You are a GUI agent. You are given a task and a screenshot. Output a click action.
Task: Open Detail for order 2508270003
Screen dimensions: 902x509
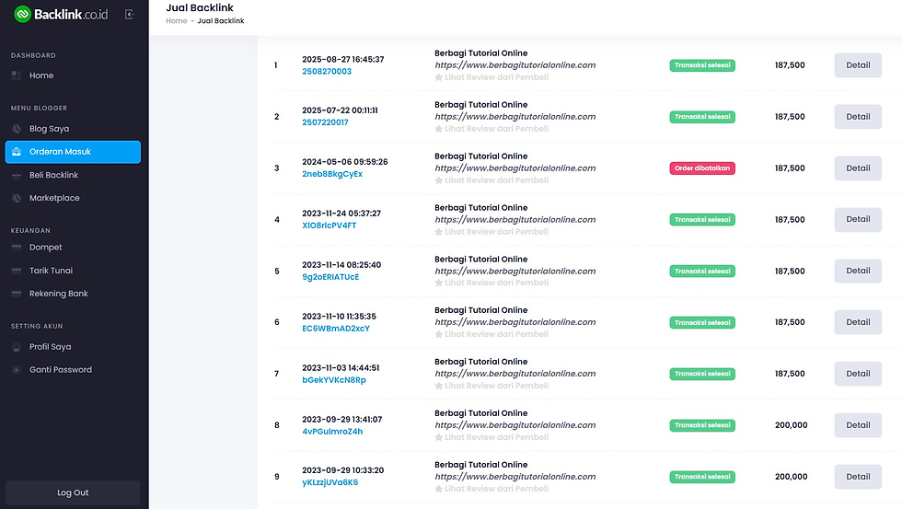pos(858,65)
